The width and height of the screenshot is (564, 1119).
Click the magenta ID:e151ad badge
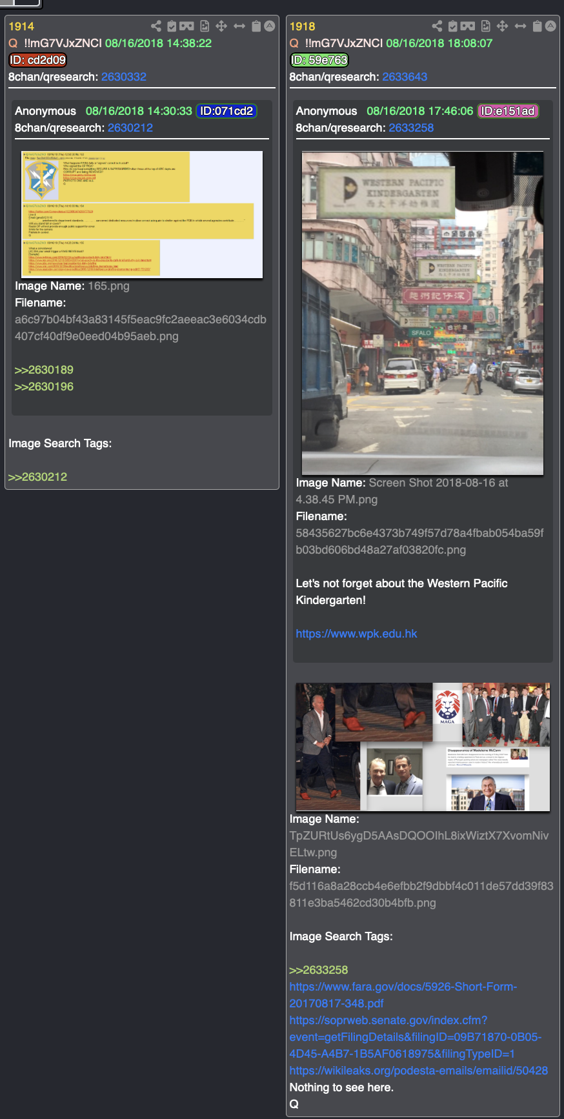[x=508, y=111]
